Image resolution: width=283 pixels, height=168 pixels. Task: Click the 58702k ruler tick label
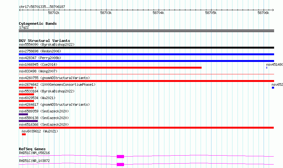(x=54, y=13)
